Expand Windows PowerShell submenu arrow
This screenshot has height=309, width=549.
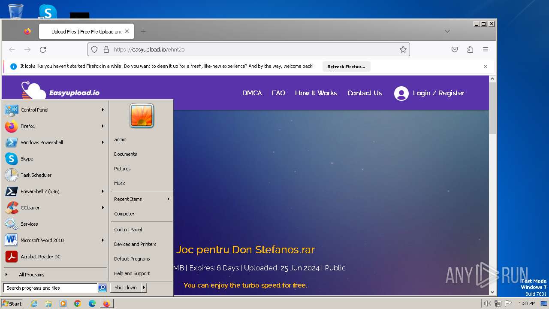click(x=103, y=142)
